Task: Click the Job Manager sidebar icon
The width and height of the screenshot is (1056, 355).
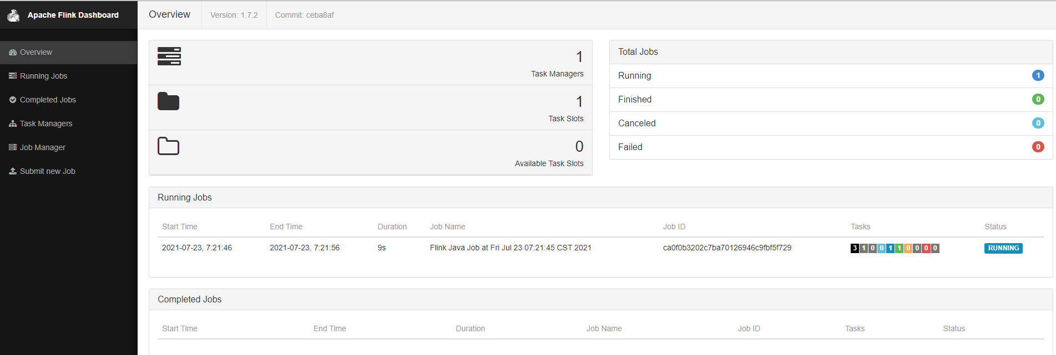Action: pos(13,147)
